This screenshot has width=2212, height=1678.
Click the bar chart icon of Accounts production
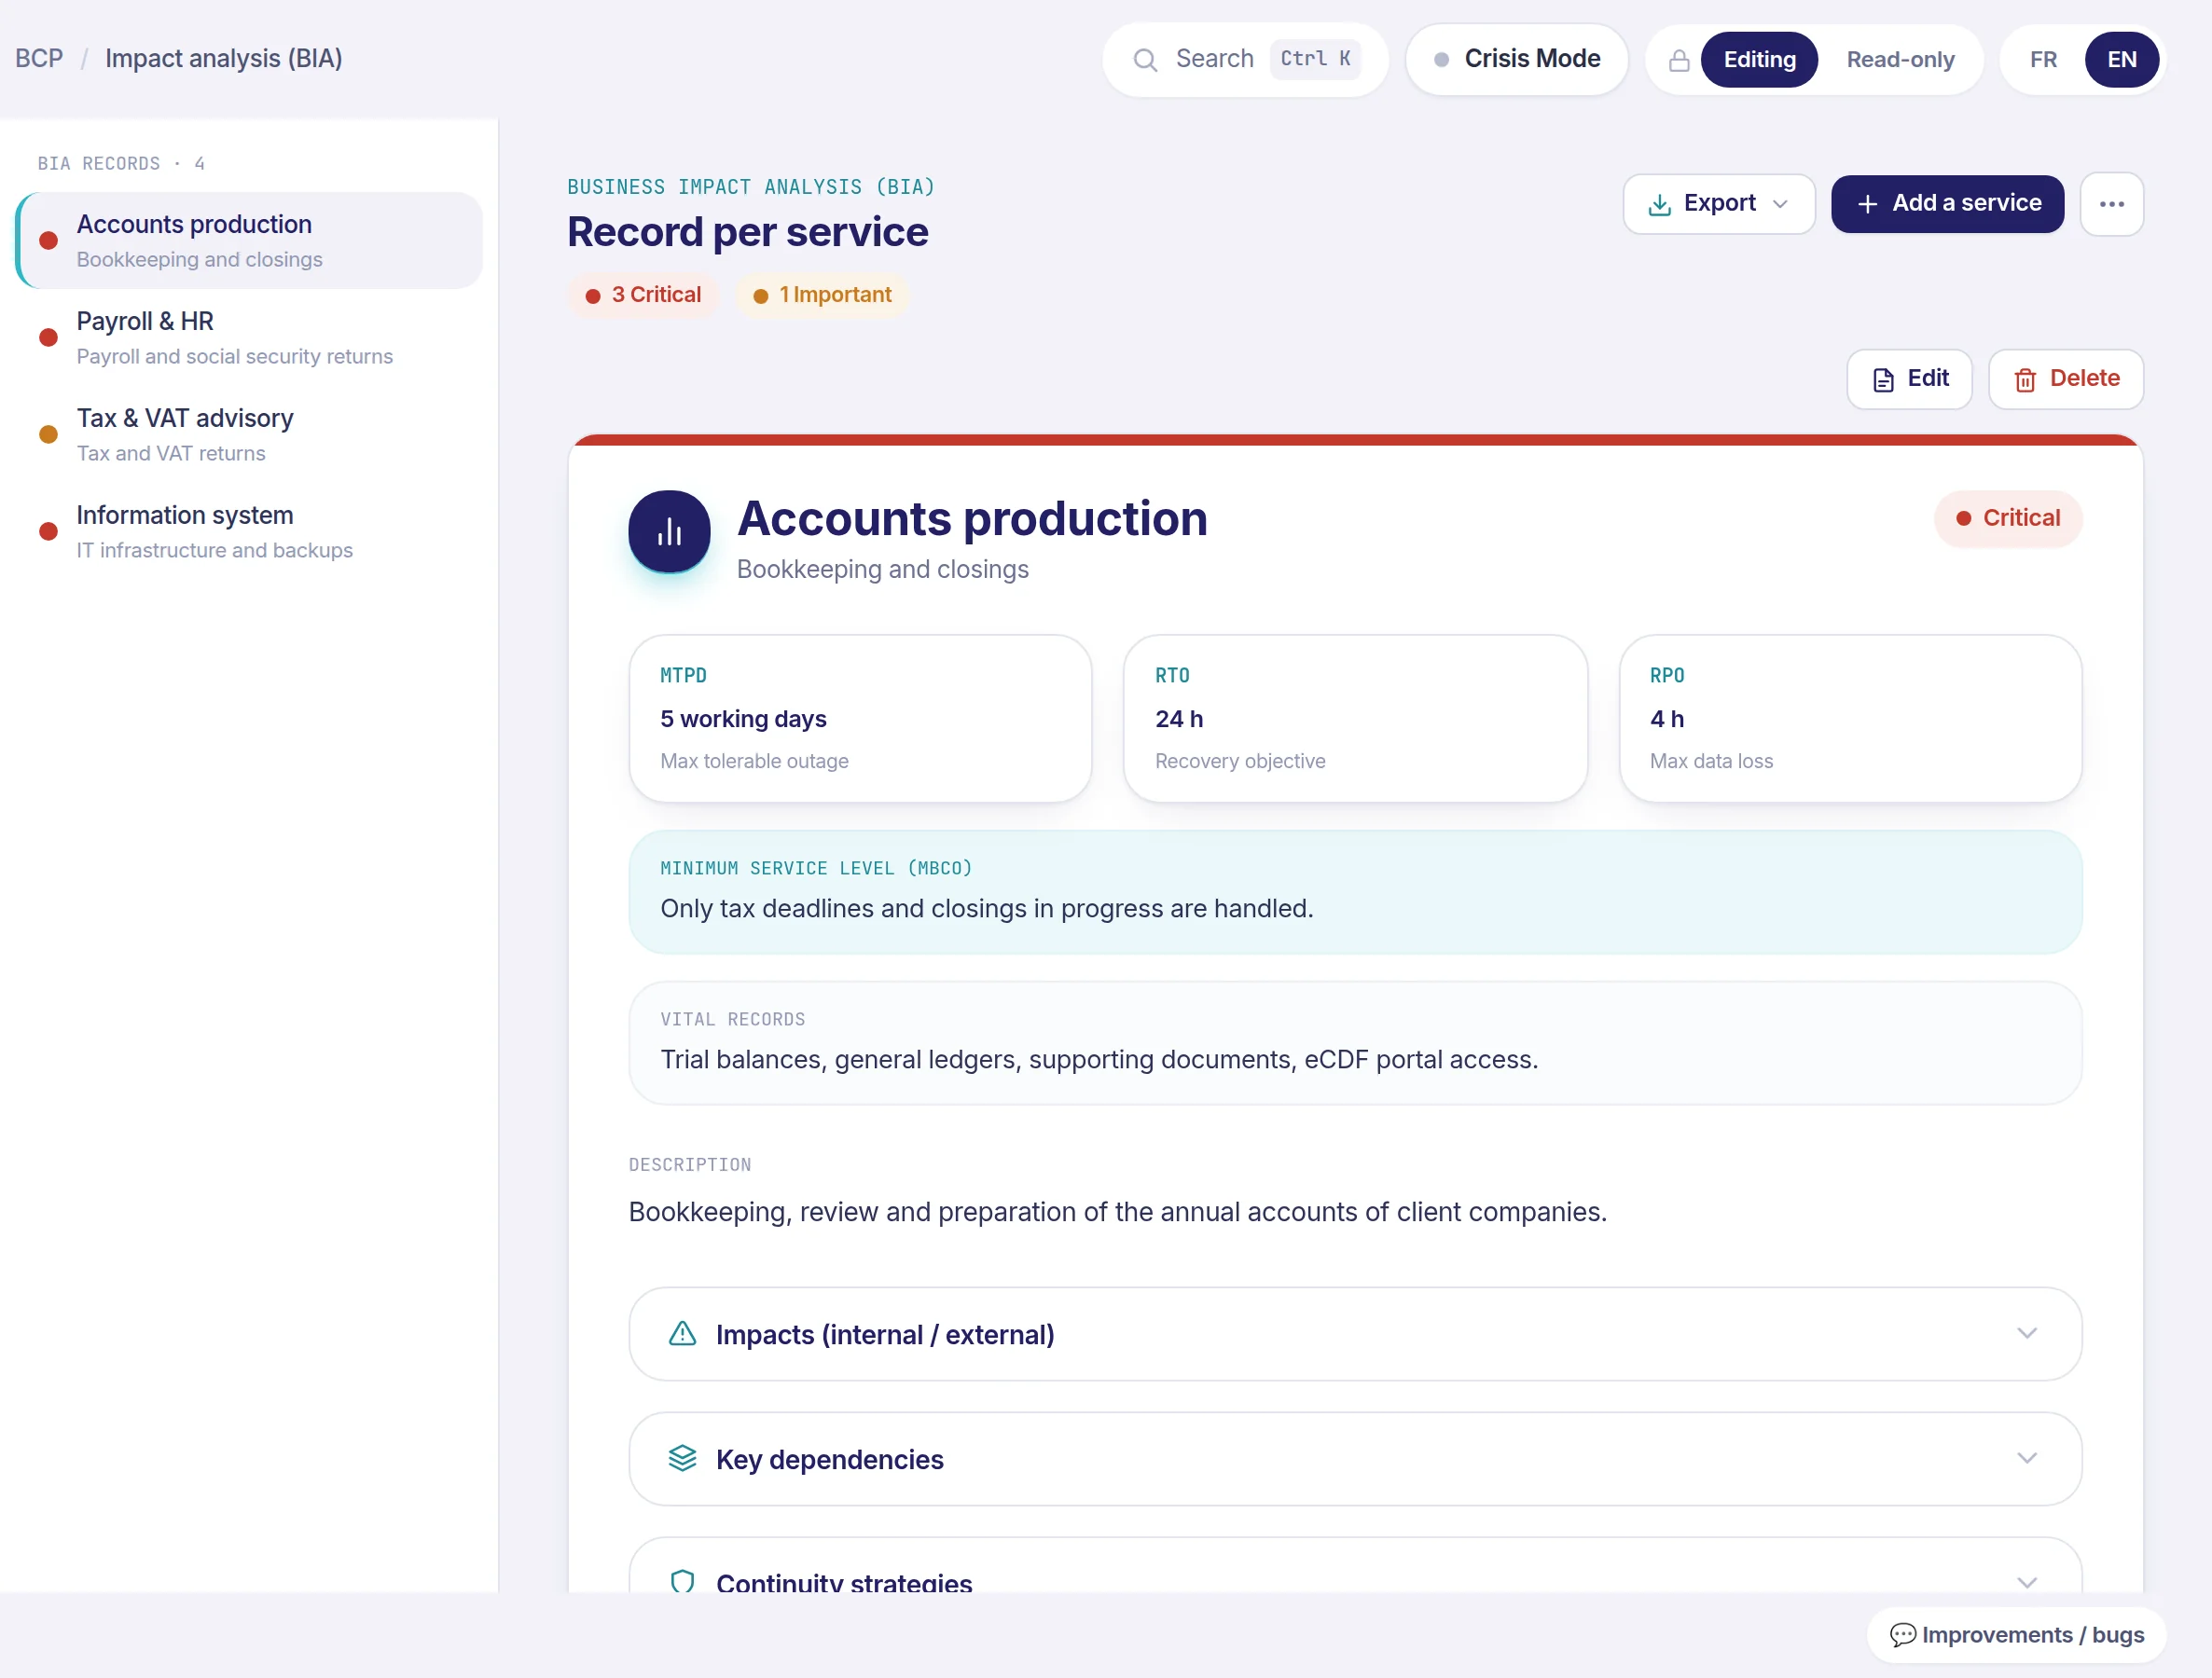tap(669, 531)
